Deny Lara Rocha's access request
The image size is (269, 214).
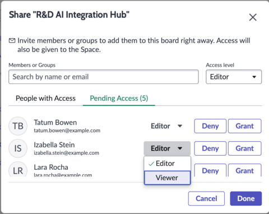(210, 170)
